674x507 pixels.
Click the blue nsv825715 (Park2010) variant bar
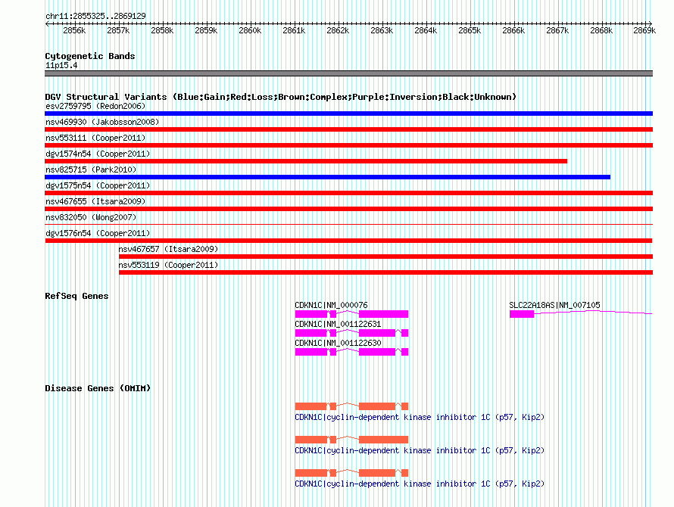pyautogui.click(x=327, y=177)
